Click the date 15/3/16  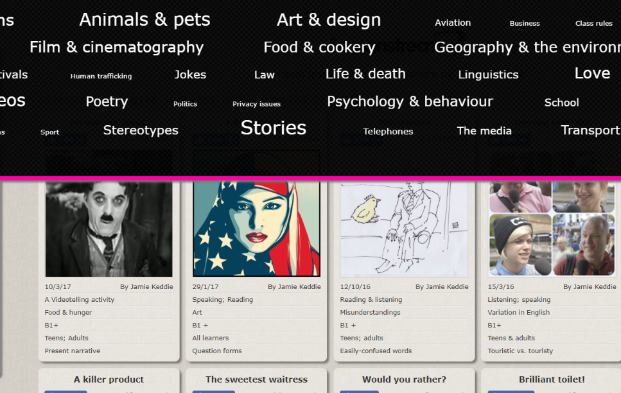click(x=501, y=287)
